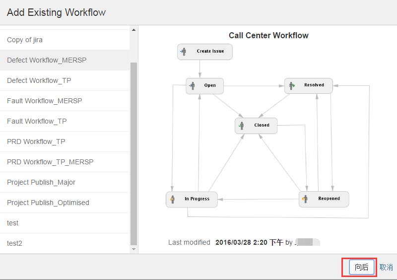Click the list scrollbar down arrow

coord(133,249)
